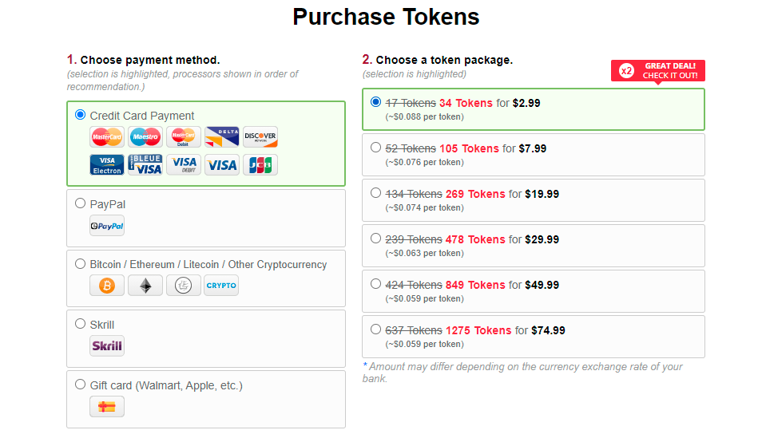This screenshot has height=434, width=758.
Task: Click the Maestro card icon
Action: (x=145, y=137)
